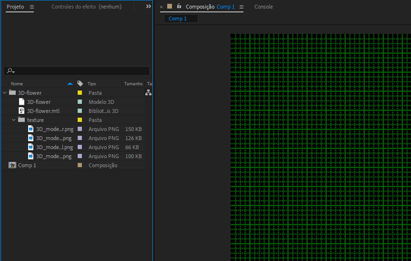
Task: Select Comp 1 name in the project list
Action: pyautogui.click(x=27, y=165)
